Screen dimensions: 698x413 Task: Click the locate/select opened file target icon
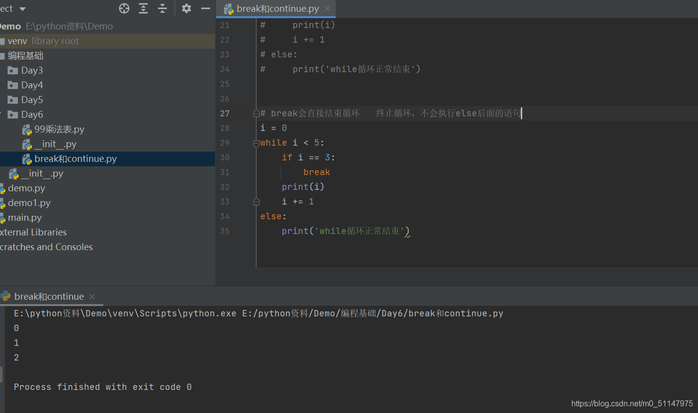[124, 8]
